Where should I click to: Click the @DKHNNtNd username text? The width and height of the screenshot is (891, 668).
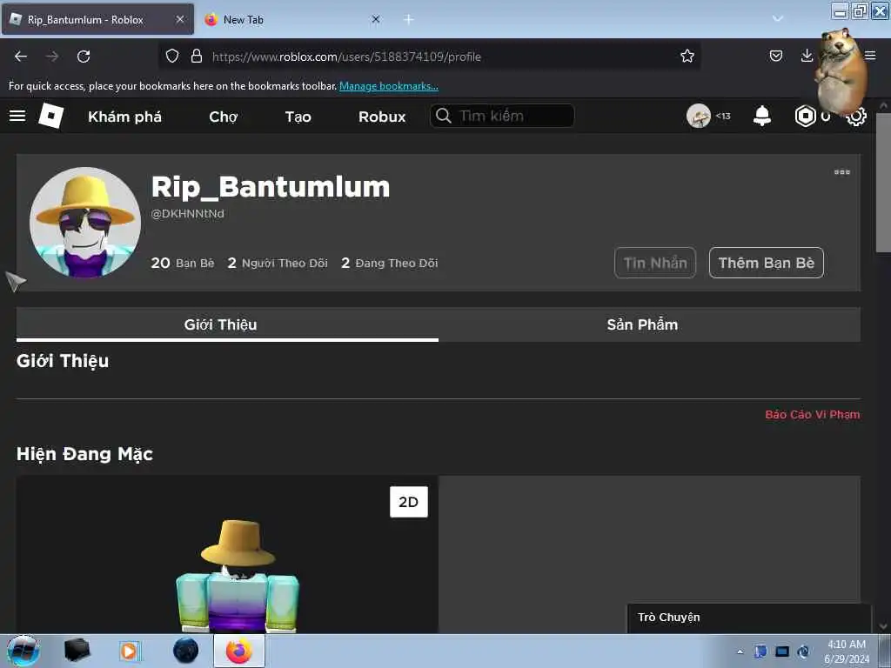188,214
